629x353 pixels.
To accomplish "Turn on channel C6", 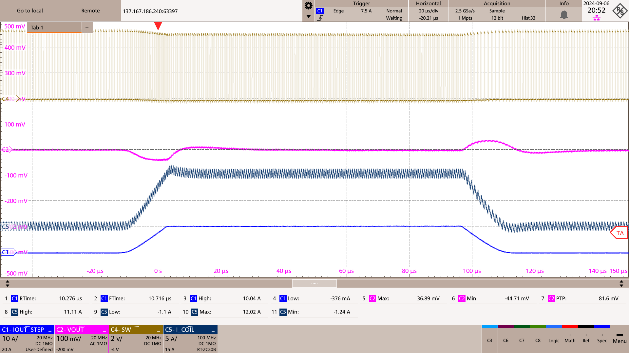I will 505,340.
